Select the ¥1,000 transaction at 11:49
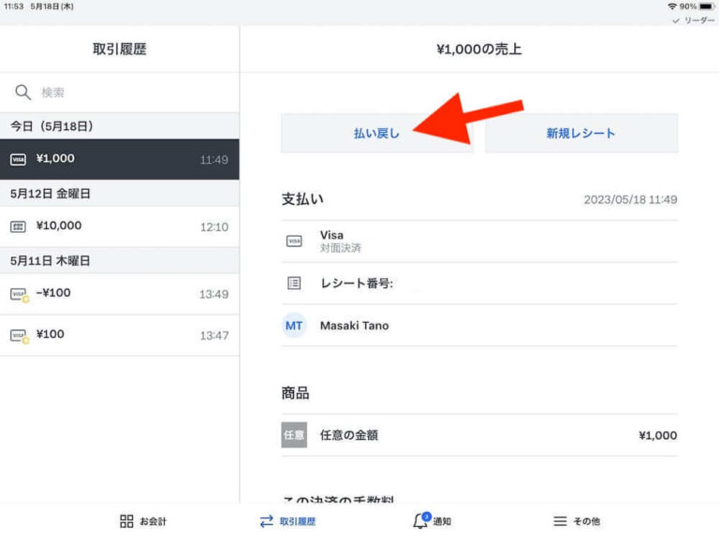 click(119, 159)
